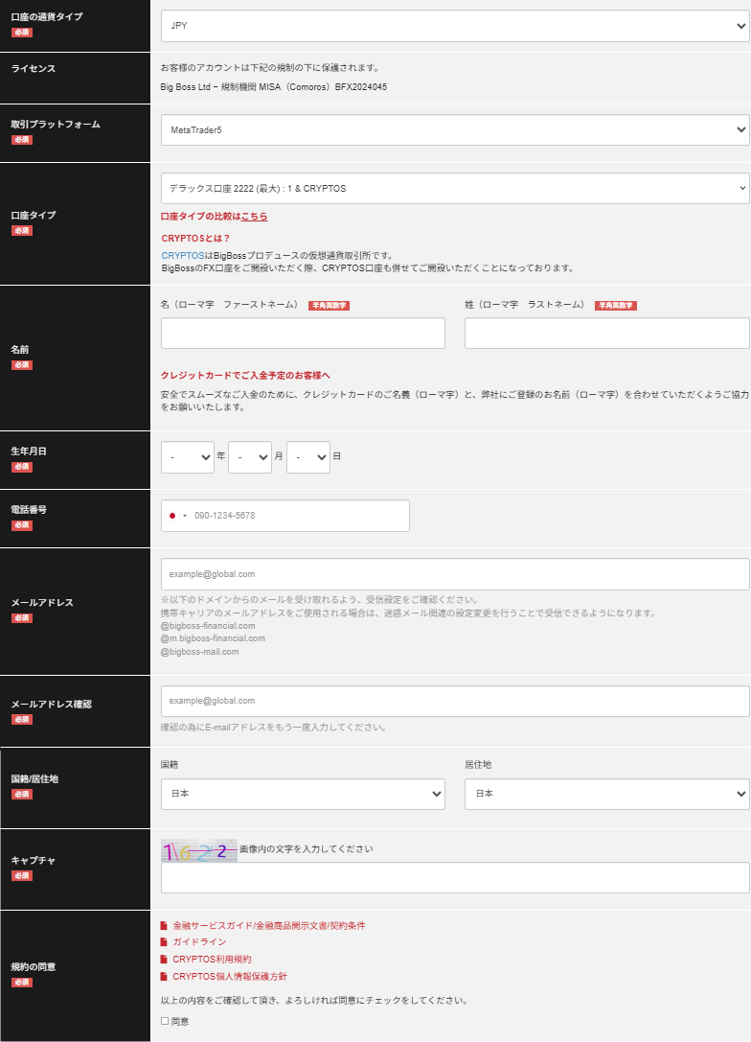Click the captcha image showing digits
This screenshot has width=751, height=1042.
[x=199, y=850]
